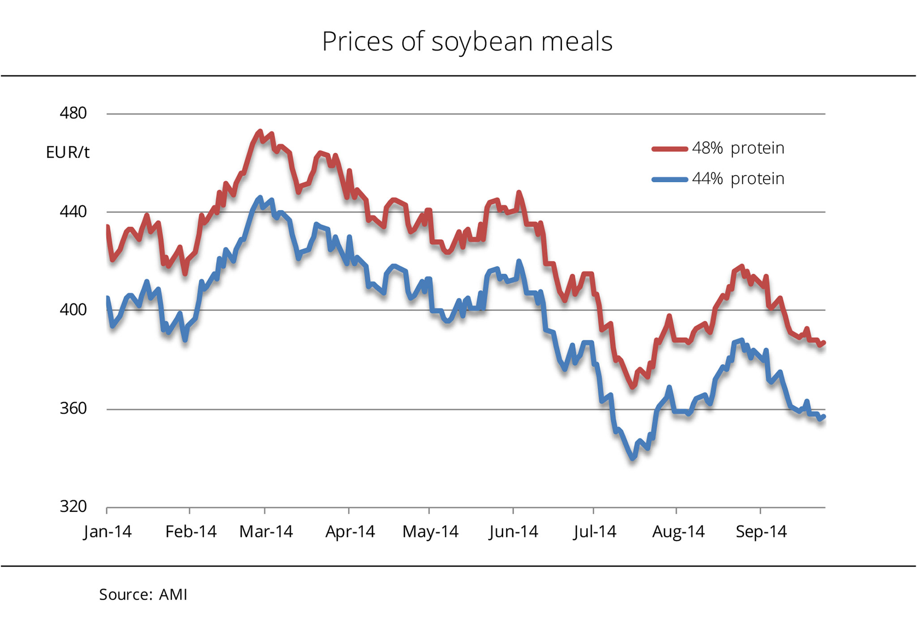Click the Aug-14 x-axis label
This screenshot has width=917, height=627.
click(678, 532)
